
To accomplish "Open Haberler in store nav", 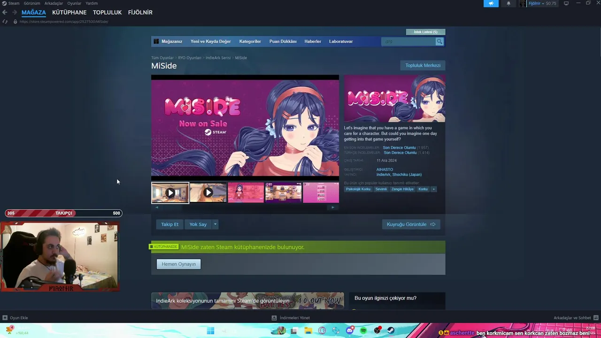I will (313, 41).
